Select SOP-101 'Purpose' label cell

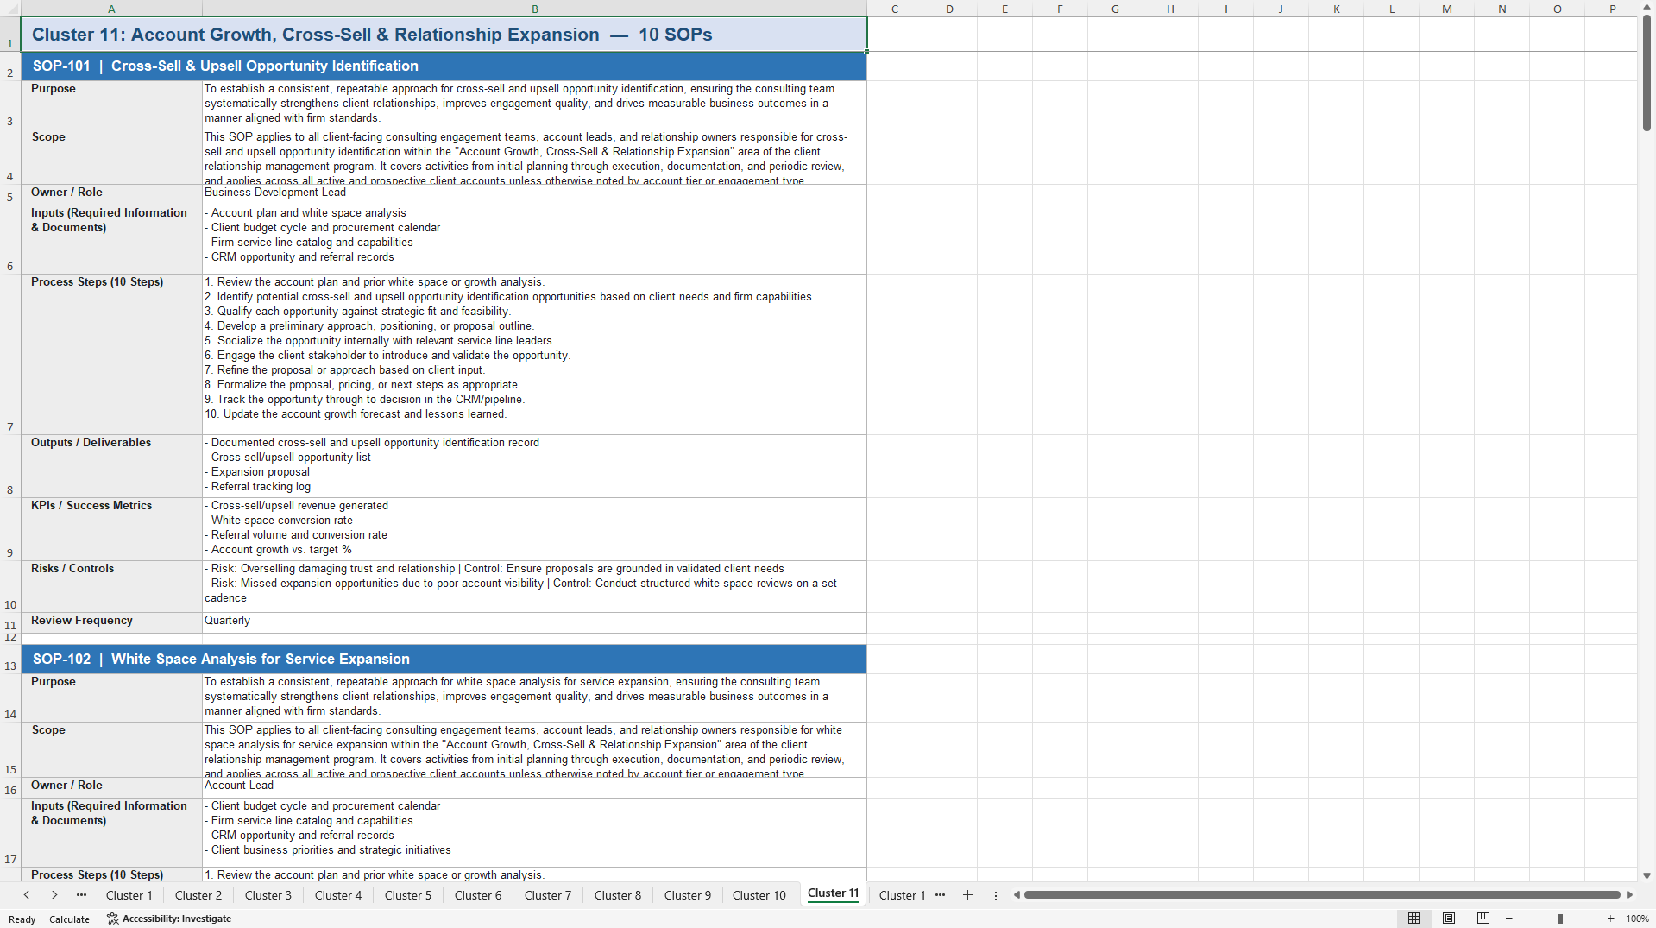click(111, 104)
